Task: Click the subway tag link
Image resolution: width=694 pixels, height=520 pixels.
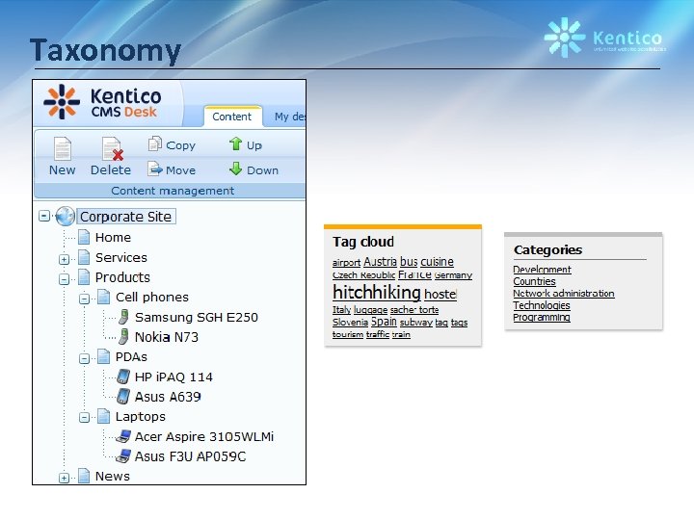Action: coord(416,323)
